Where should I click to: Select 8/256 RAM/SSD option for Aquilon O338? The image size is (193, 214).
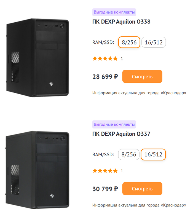pos(129,42)
